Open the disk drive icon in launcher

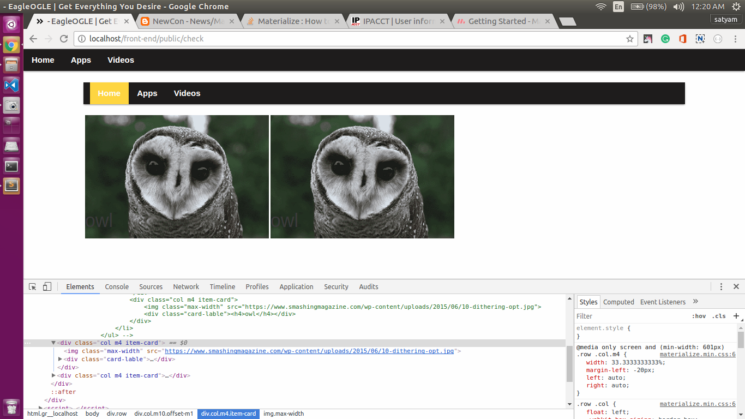(x=12, y=146)
